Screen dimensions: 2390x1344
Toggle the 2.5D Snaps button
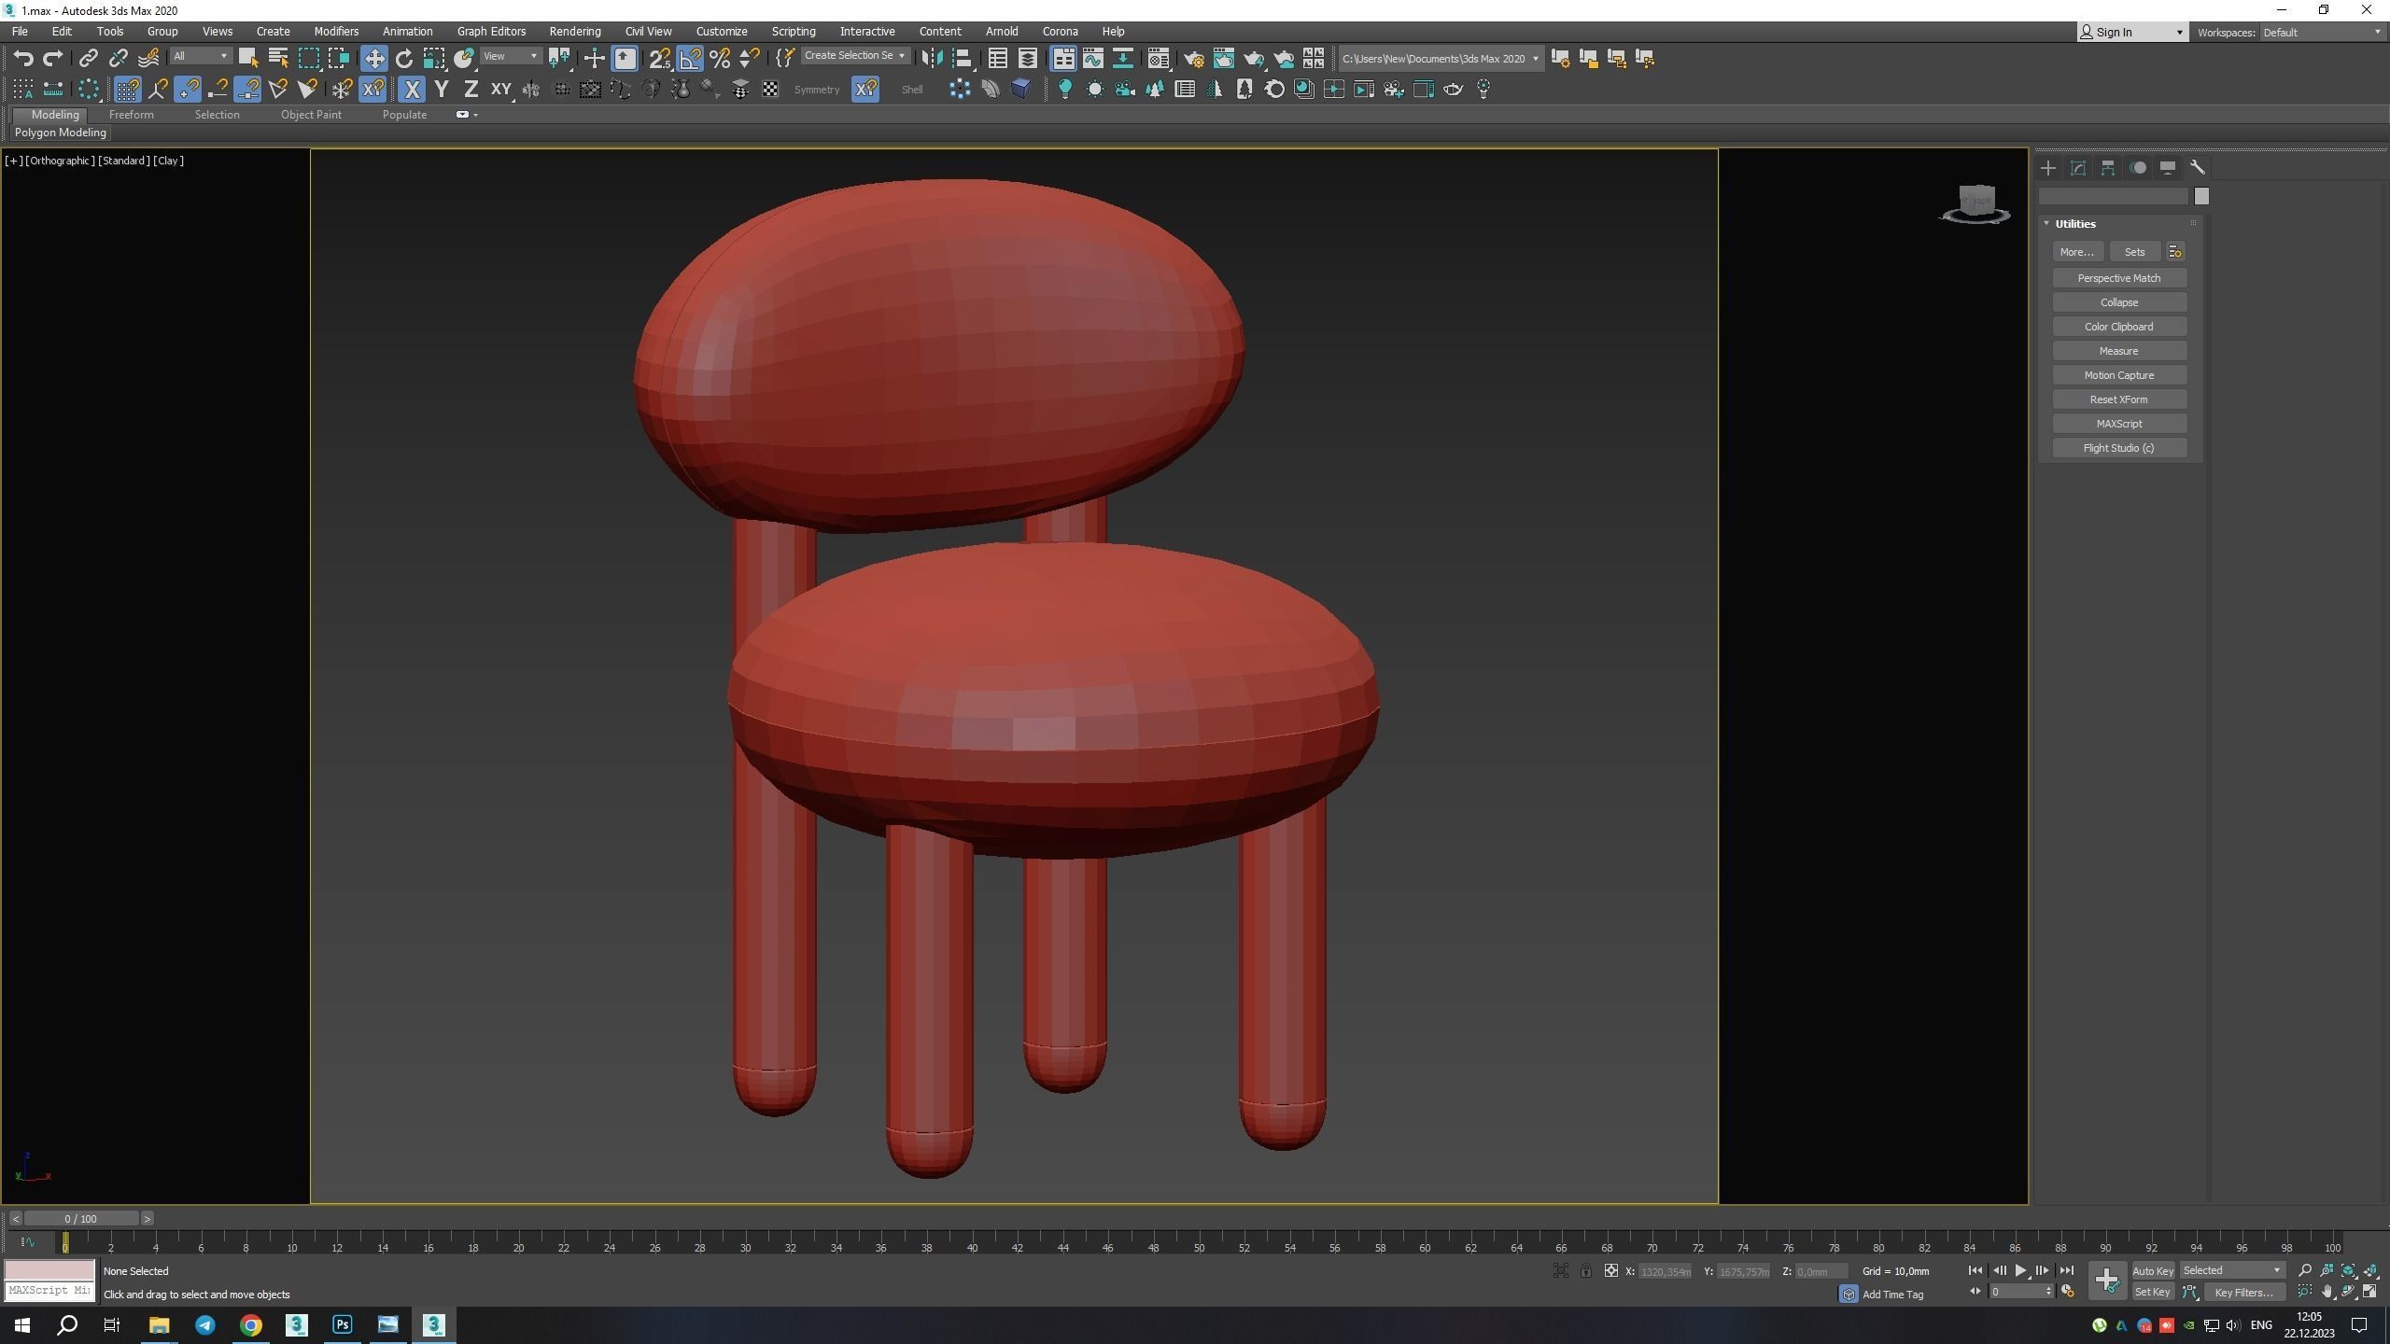[660, 58]
